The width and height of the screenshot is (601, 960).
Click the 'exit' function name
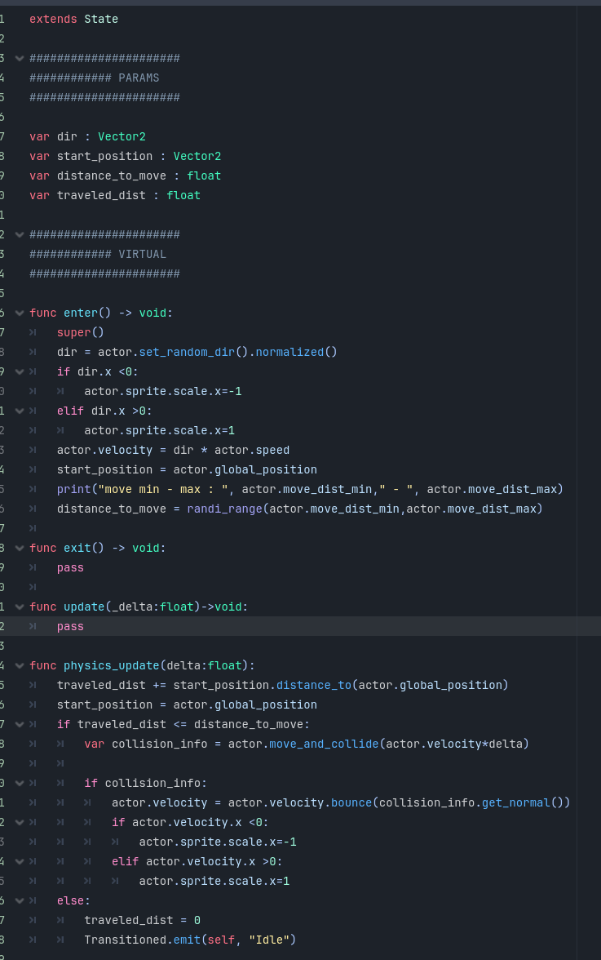(x=77, y=548)
